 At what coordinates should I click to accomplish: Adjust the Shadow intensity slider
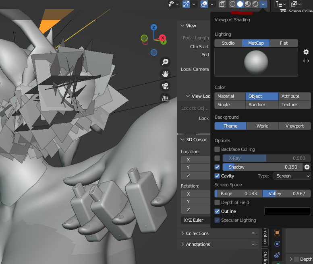[x=263, y=167]
